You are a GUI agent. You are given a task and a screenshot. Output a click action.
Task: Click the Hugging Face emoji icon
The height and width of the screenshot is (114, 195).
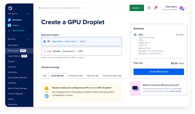pyautogui.click(x=46, y=88)
